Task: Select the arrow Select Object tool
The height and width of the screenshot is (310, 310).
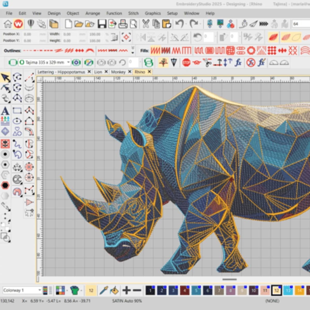Action: click(5, 78)
